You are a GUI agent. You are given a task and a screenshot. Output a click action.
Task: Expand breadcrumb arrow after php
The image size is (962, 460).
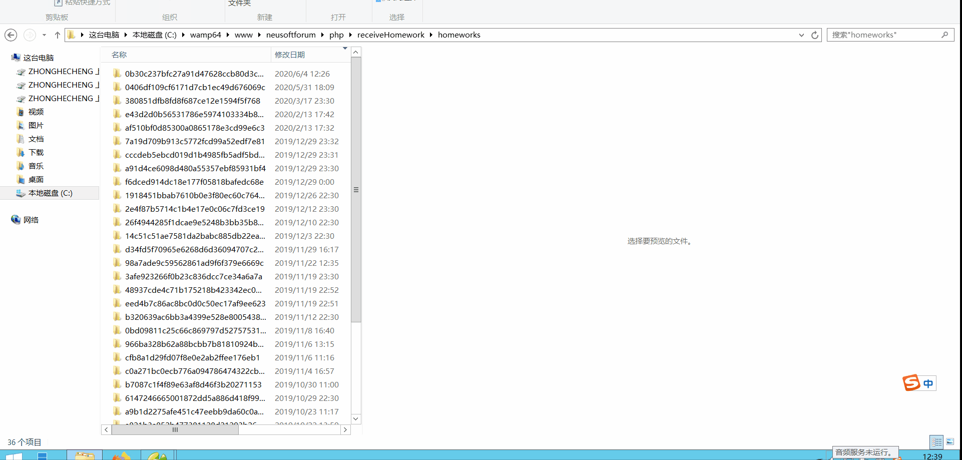(350, 35)
